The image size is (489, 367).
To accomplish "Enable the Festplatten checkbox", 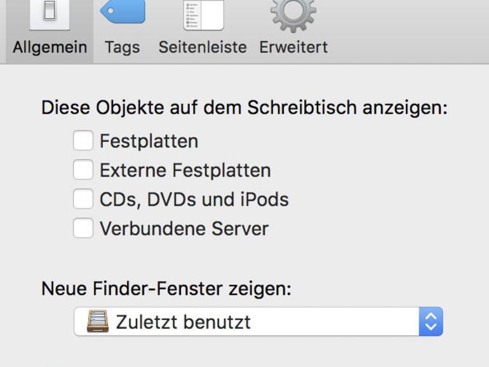I will click(x=83, y=140).
